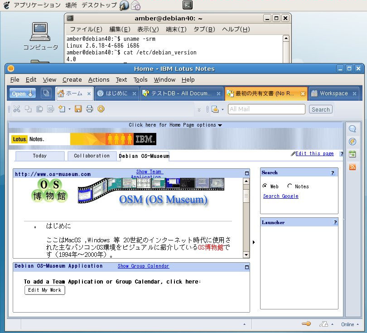Open the RSS Feeds sidebar icon
The image size is (367, 333).
352,167
